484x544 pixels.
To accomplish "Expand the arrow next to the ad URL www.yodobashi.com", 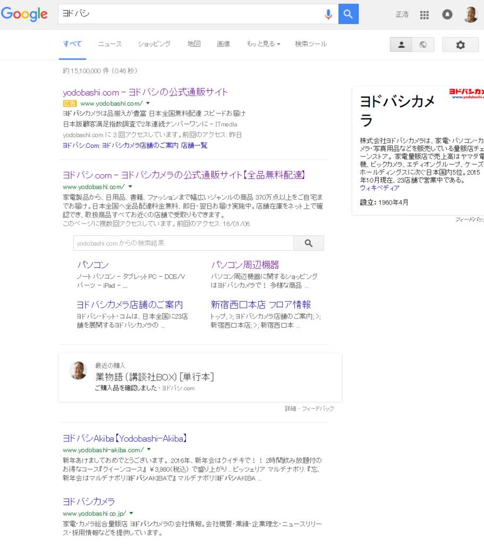I will [148, 103].
